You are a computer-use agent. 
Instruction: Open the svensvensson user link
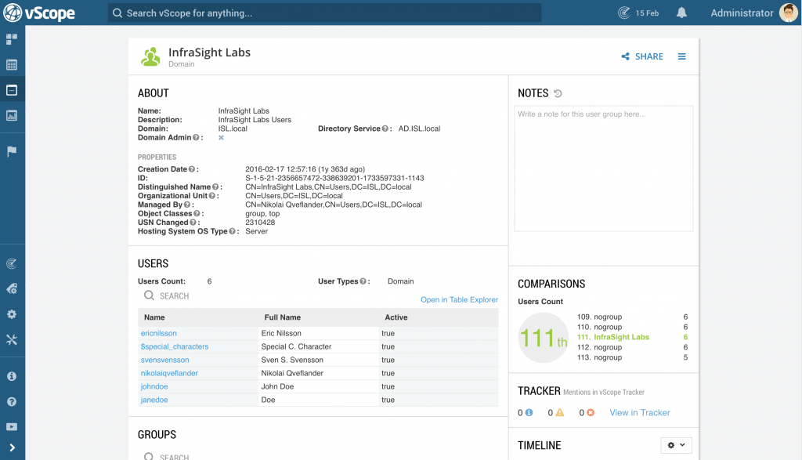[x=164, y=360]
